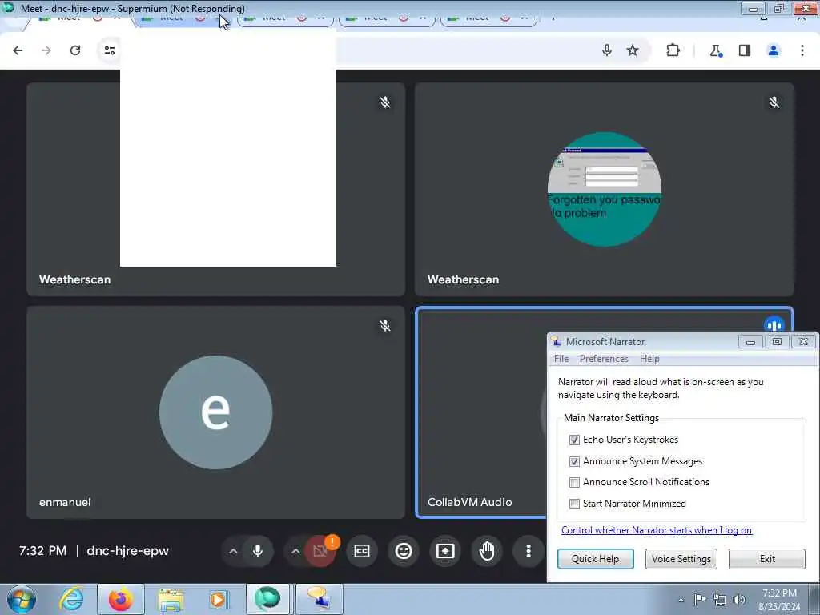Enable Announce Scroll Notifications
The image size is (820, 615).
pos(574,482)
